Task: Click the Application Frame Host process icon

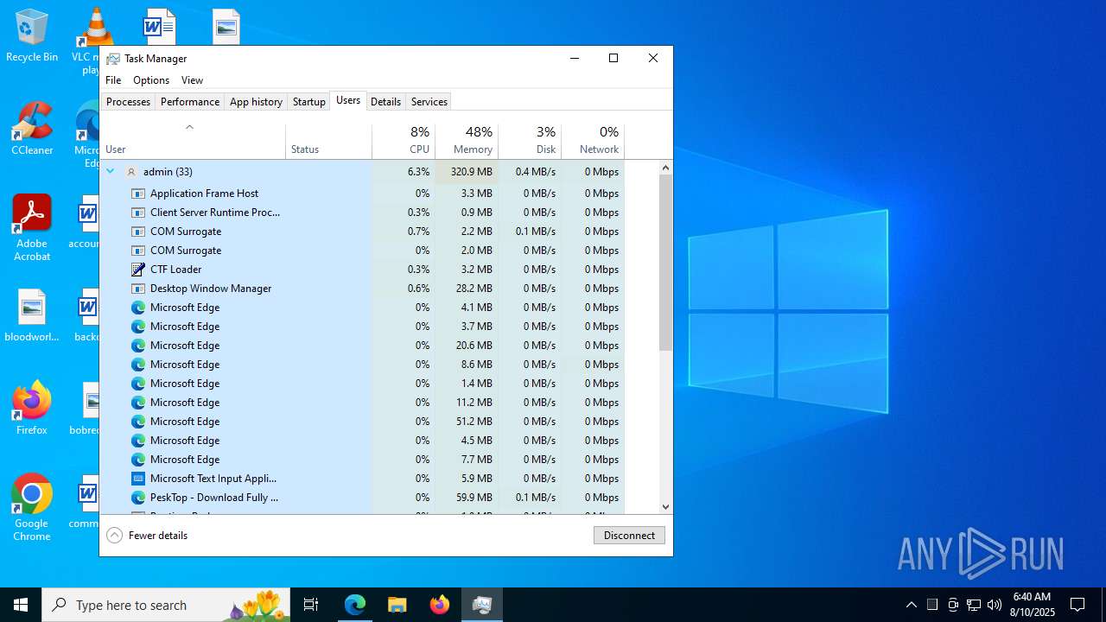Action: (137, 194)
